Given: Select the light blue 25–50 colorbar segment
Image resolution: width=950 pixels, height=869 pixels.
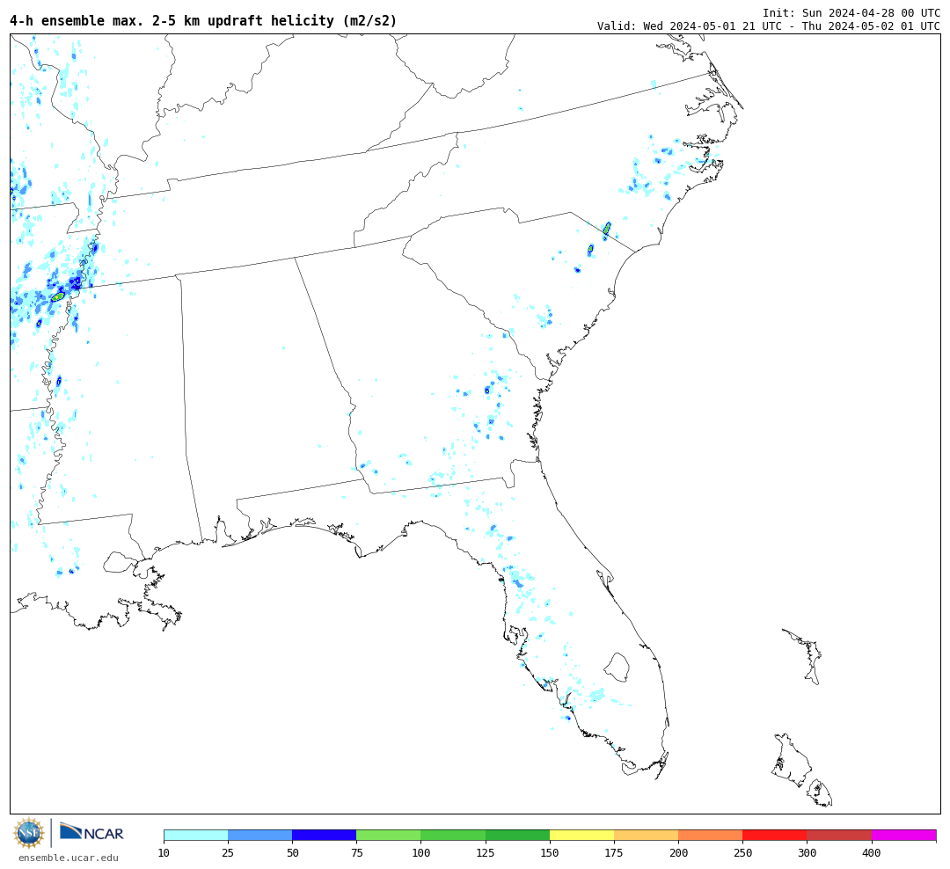Looking at the screenshot, I should coord(259,835).
